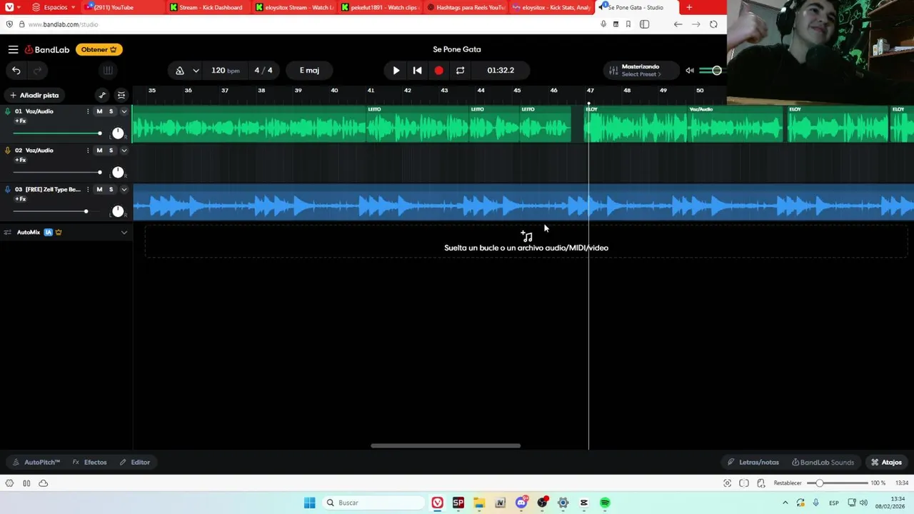Adjust track 01 volume slider
This screenshot has height=514, width=914.
[57, 133]
